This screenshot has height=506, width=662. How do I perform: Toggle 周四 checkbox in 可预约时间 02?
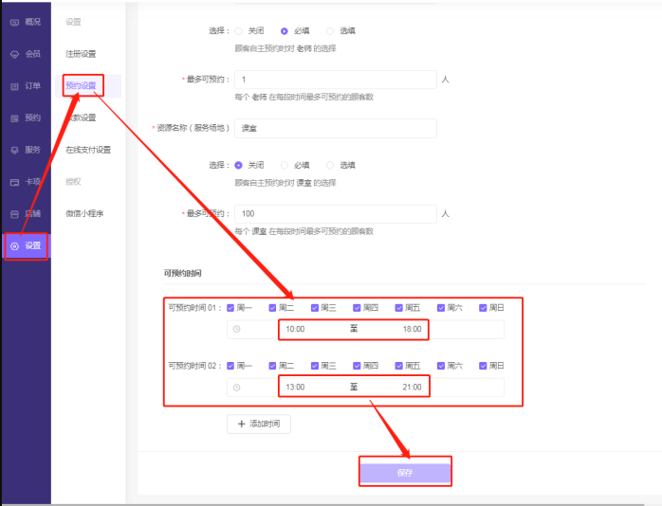coord(357,366)
